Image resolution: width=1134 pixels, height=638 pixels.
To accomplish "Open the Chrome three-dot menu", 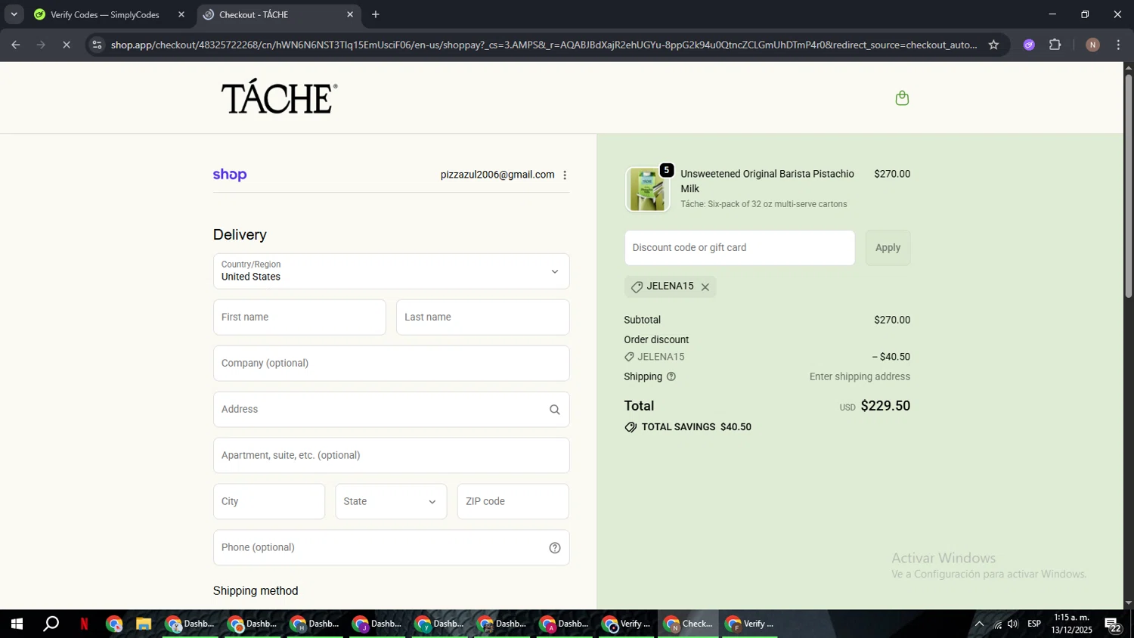I will click(1119, 45).
